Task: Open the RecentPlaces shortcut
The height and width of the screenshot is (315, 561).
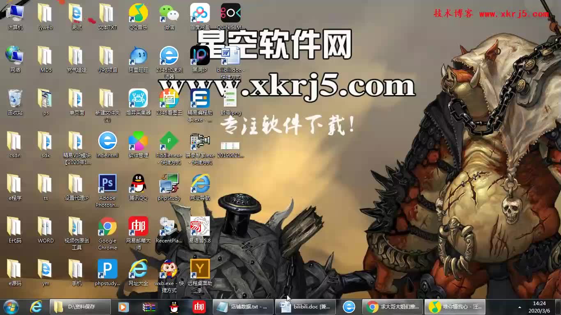Action: [x=169, y=230]
